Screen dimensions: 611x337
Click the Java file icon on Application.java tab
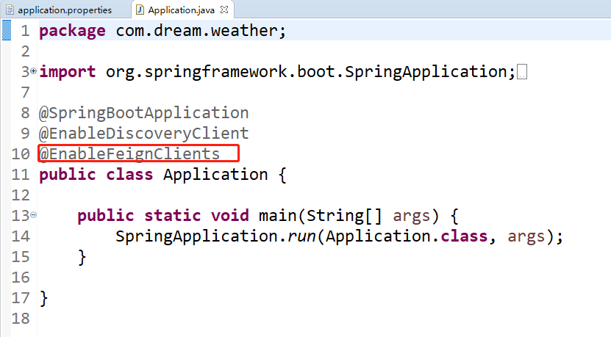[x=140, y=10]
